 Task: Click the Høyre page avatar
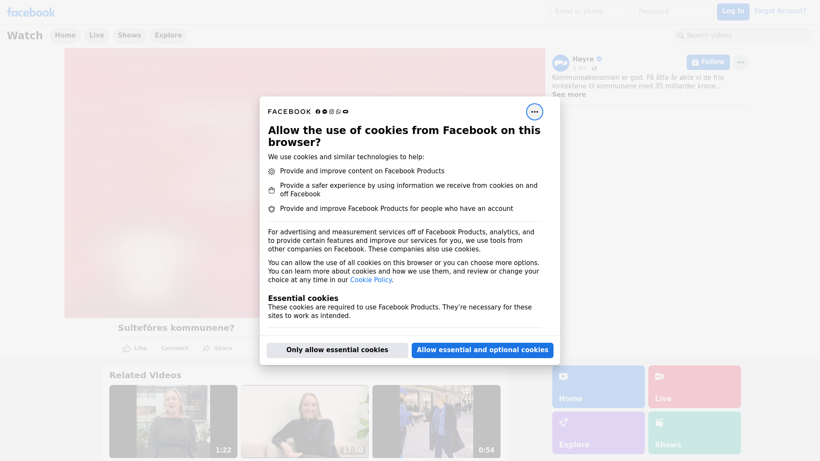coord(560,63)
